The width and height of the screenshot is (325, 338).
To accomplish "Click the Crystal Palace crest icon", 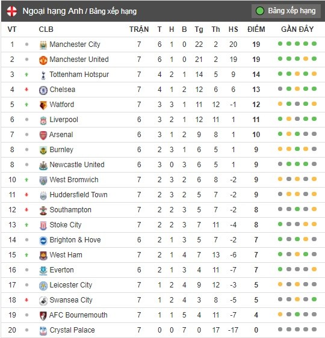I will [43, 331].
